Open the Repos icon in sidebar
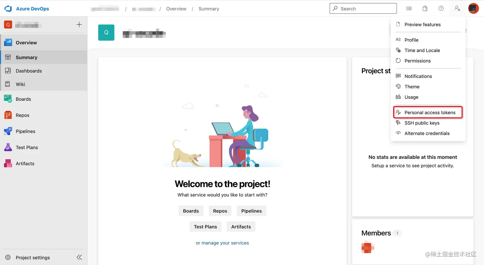484x265 pixels. pos(8,115)
